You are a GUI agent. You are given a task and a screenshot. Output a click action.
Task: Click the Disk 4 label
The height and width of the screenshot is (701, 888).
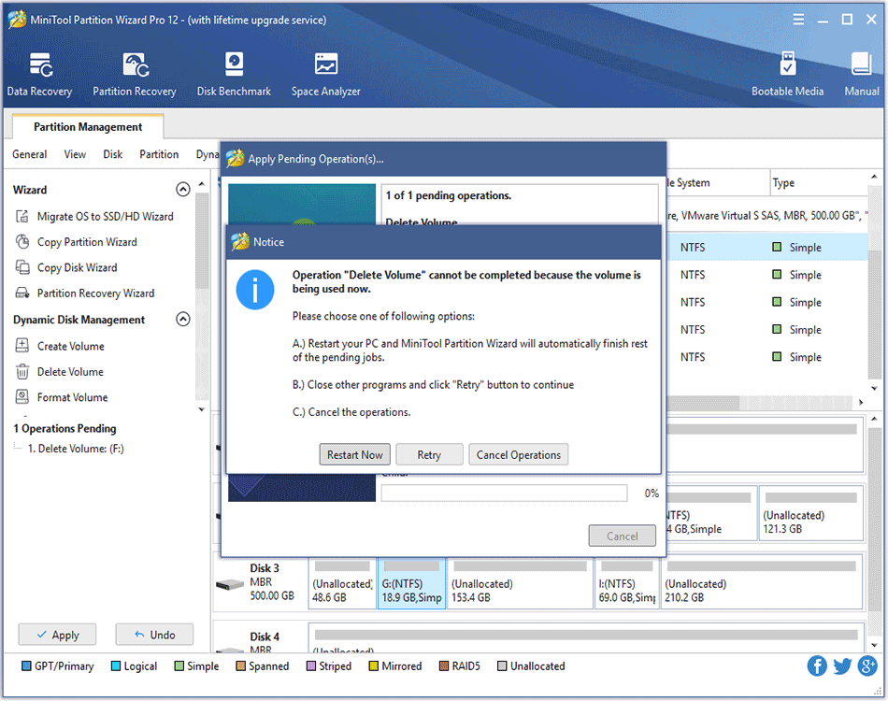[x=265, y=637]
